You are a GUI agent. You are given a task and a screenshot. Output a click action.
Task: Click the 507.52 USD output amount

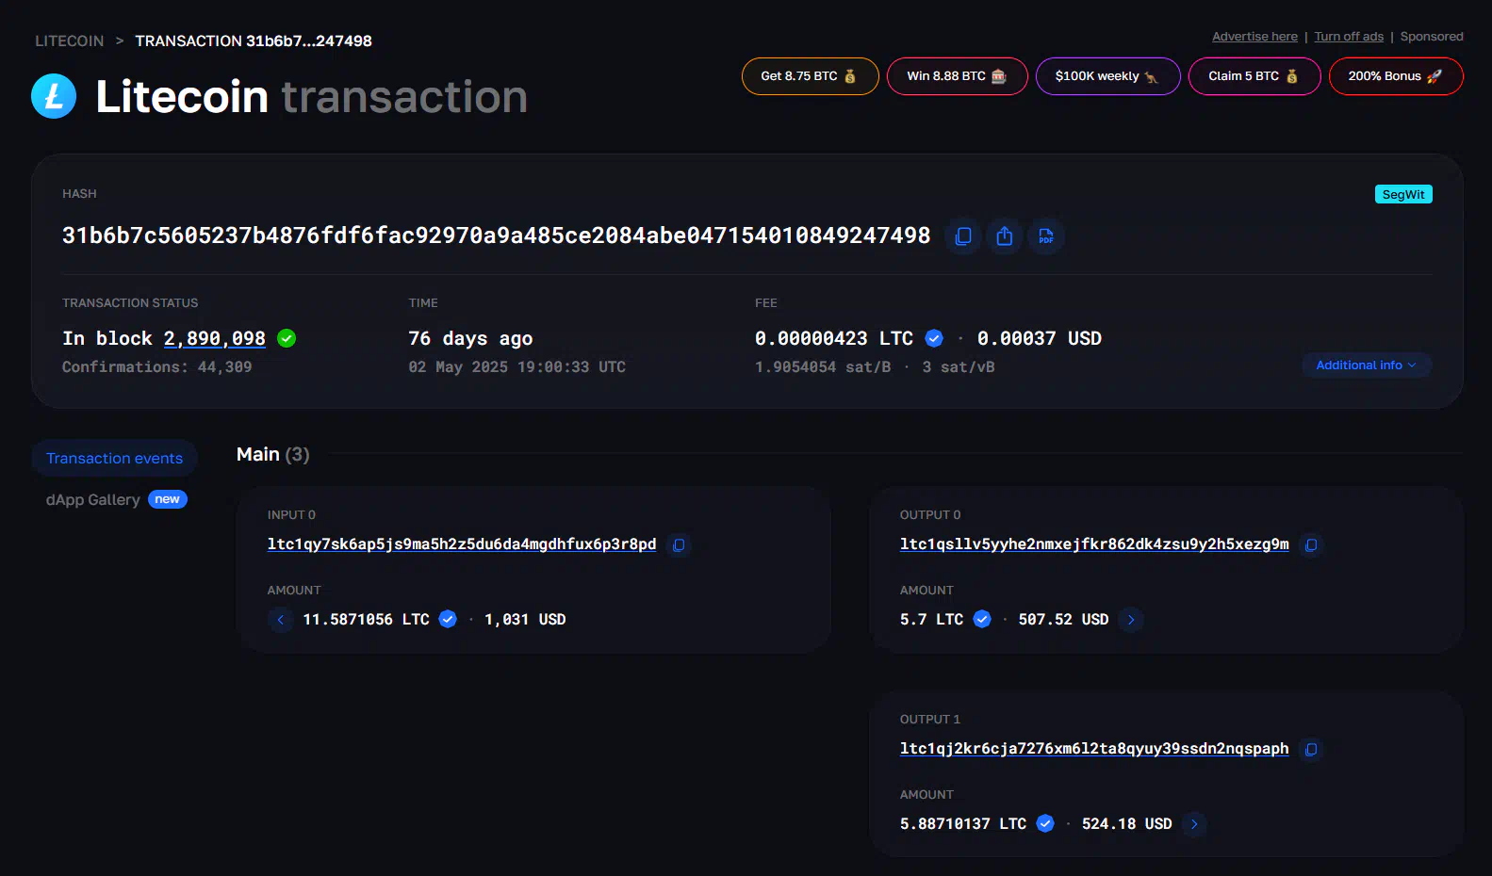click(1063, 619)
